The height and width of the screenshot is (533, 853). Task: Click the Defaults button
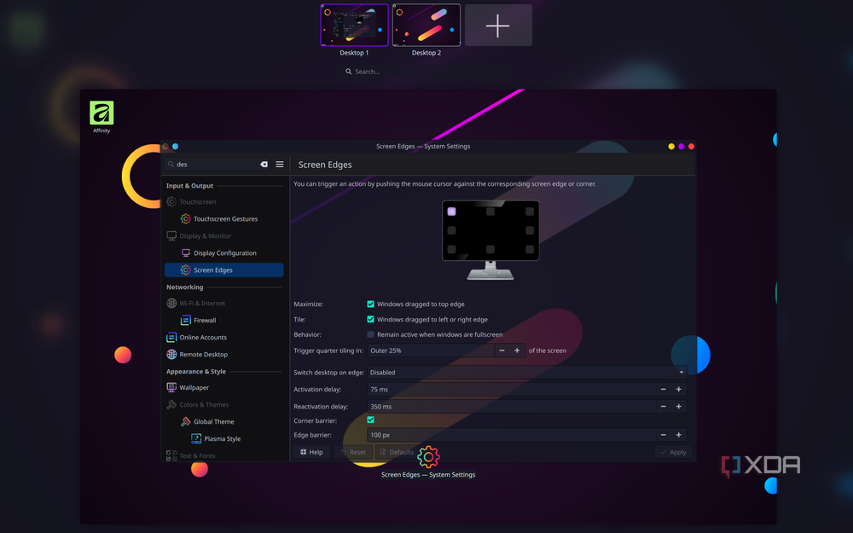point(397,452)
